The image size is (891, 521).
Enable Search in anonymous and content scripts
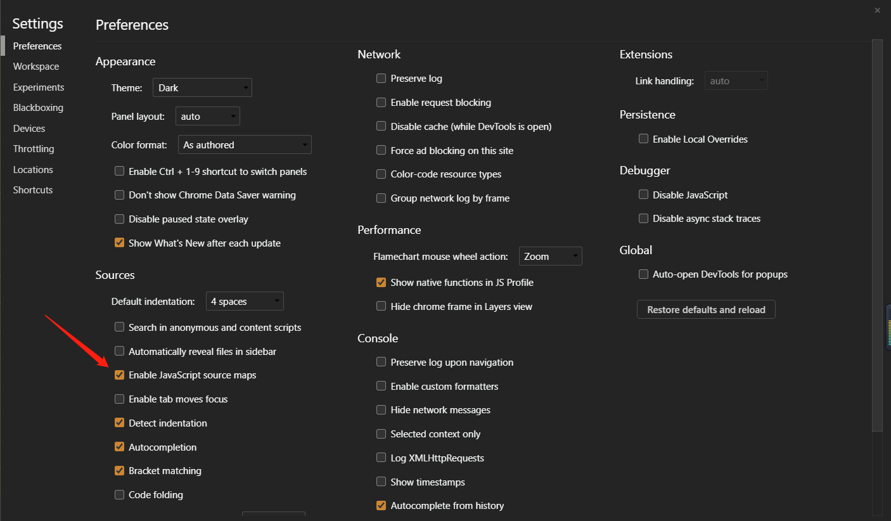pos(119,327)
